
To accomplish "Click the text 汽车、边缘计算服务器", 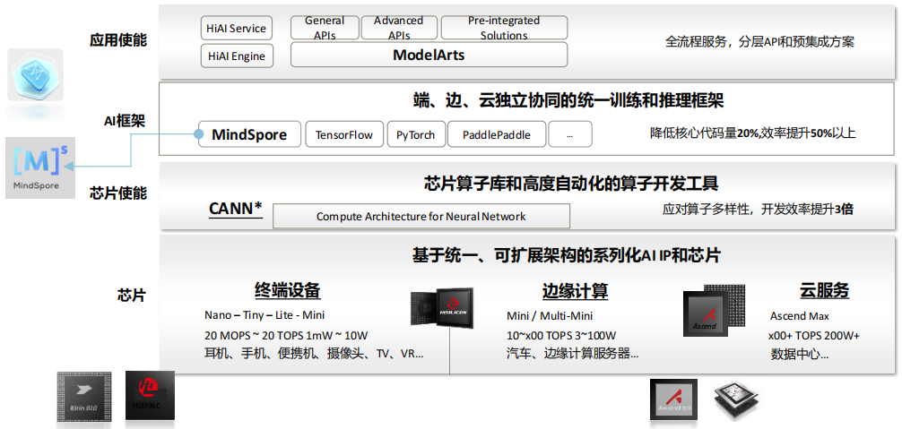I will (570, 354).
